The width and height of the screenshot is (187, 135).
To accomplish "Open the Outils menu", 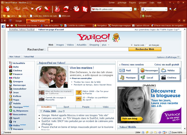I will [152, 3].
